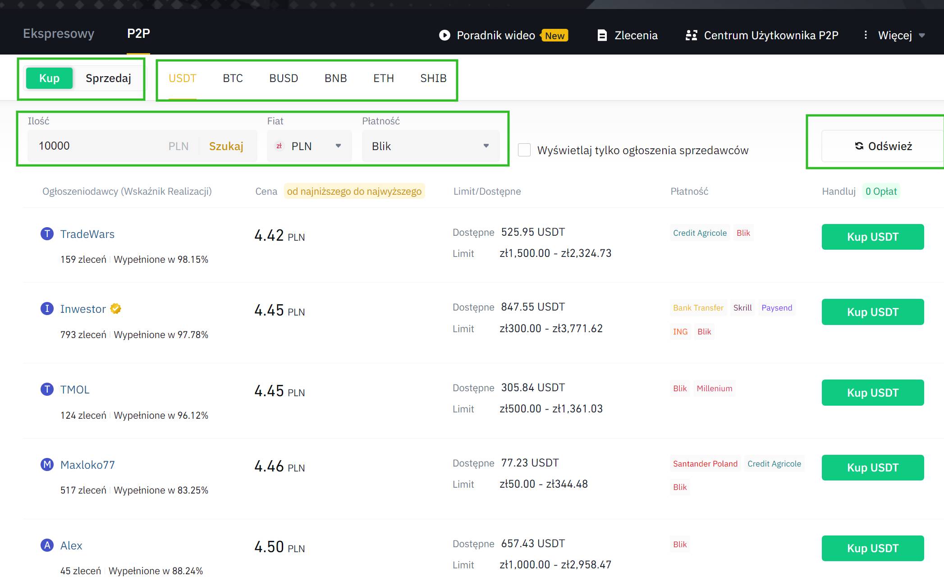Click the 4.42 PLN price
This screenshot has width=944, height=581.
280,235
